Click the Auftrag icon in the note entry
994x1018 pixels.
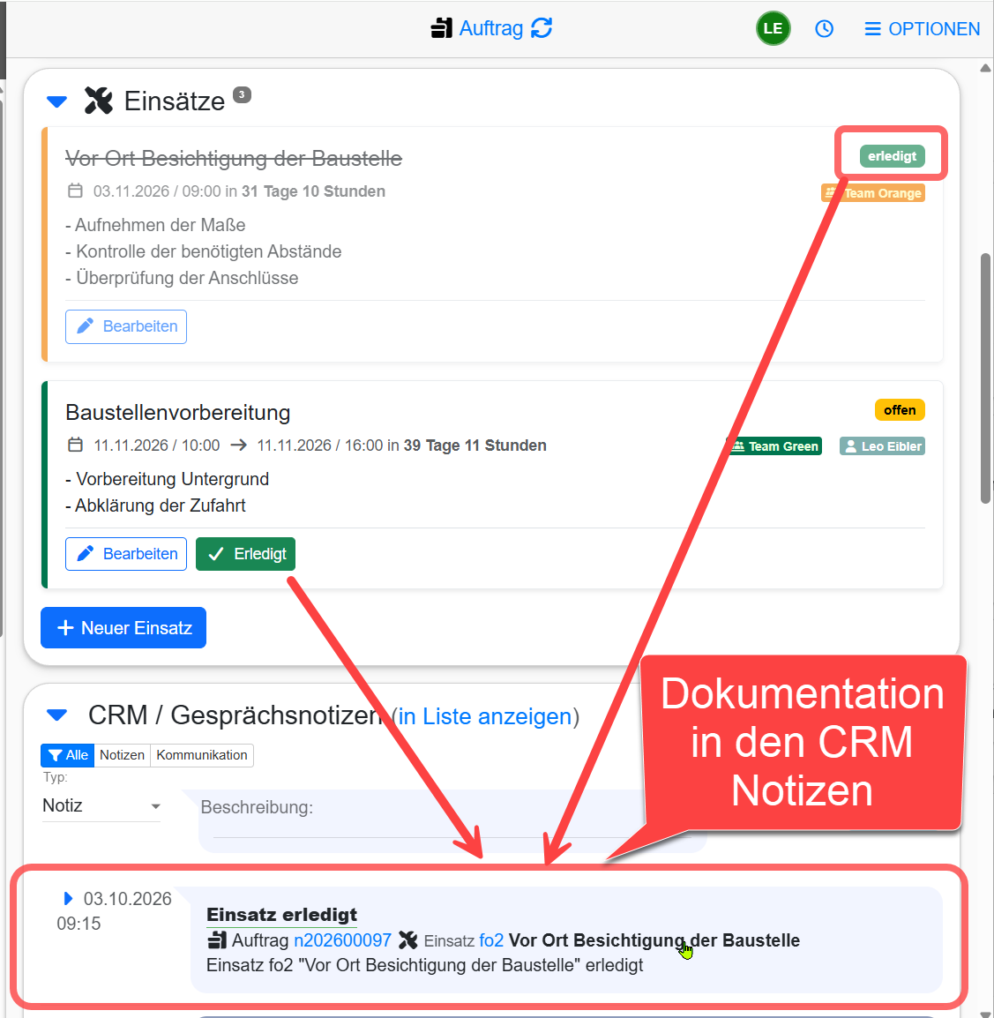217,940
